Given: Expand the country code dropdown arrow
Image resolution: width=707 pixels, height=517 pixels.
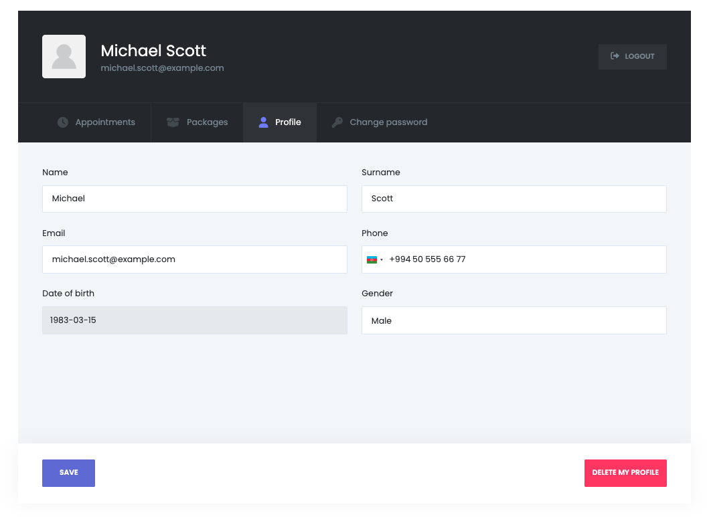Looking at the screenshot, I should (x=382, y=260).
